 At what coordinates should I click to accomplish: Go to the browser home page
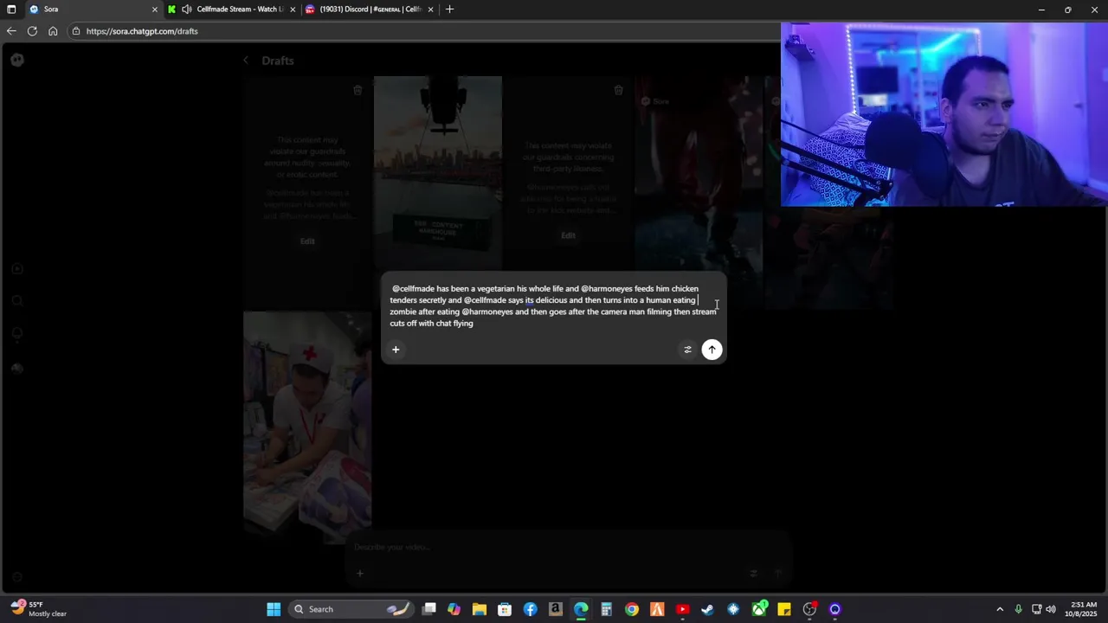click(53, 31)
